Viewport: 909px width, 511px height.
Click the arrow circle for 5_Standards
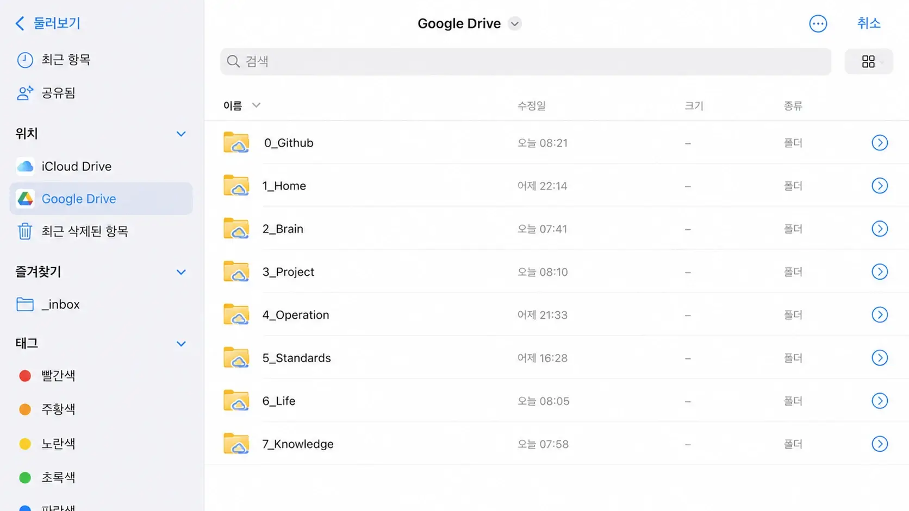coord(880,358)
